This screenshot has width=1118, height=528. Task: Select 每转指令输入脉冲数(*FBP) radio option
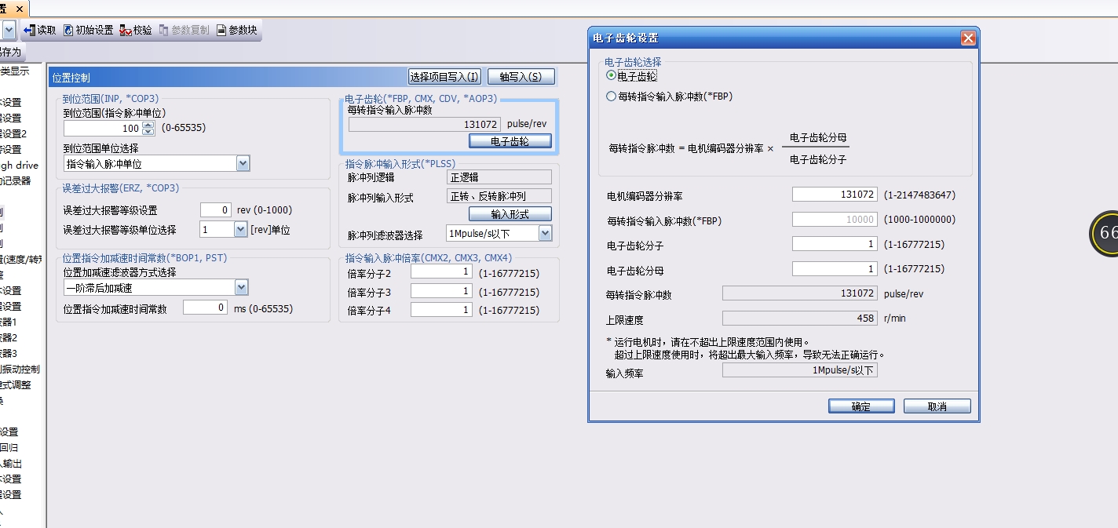click(x=612, y=96)
